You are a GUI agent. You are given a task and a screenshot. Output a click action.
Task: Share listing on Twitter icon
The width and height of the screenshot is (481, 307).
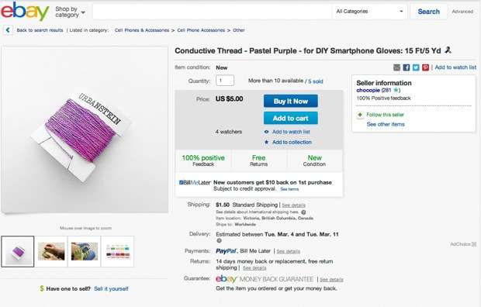(x=416, y=67)
